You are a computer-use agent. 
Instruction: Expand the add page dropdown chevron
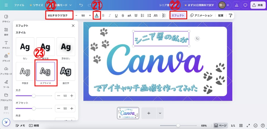(160, 113)
